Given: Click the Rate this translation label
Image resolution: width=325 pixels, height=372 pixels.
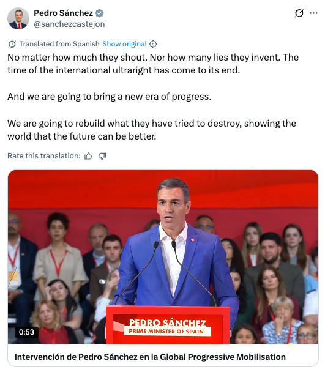Looking at the screenshot, I should (44, 156).
